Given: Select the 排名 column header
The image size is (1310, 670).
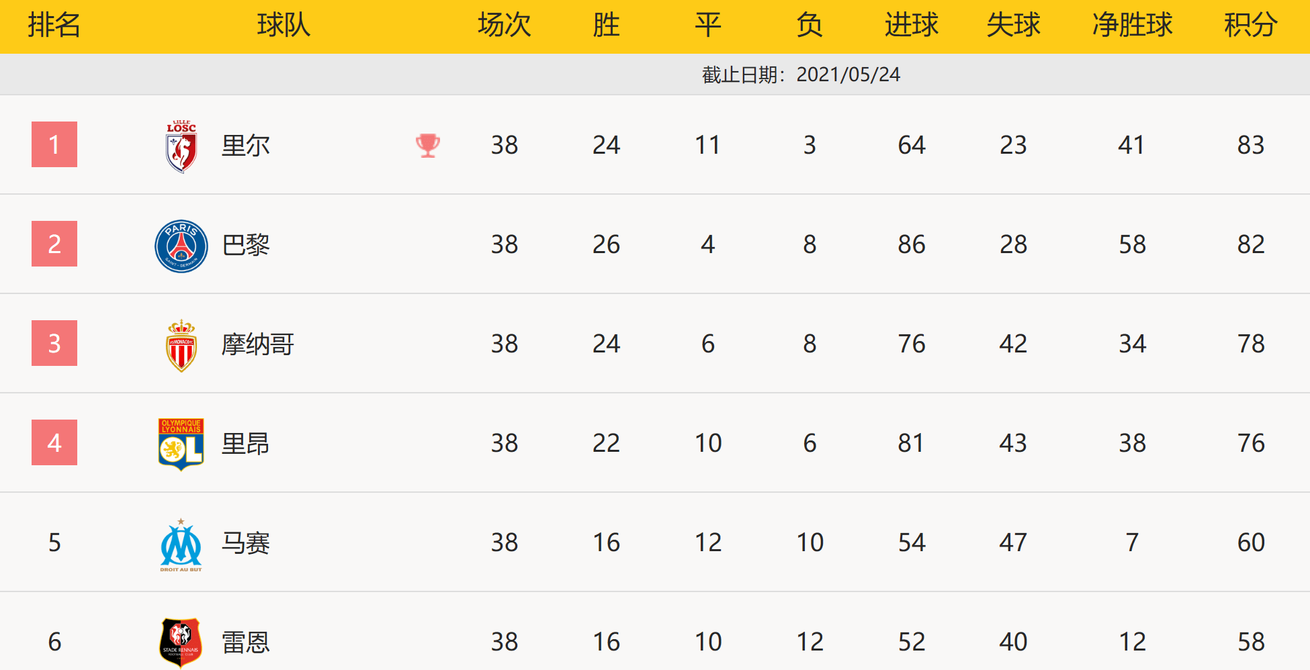Looking at the screenshot, I should coord(54,25).
